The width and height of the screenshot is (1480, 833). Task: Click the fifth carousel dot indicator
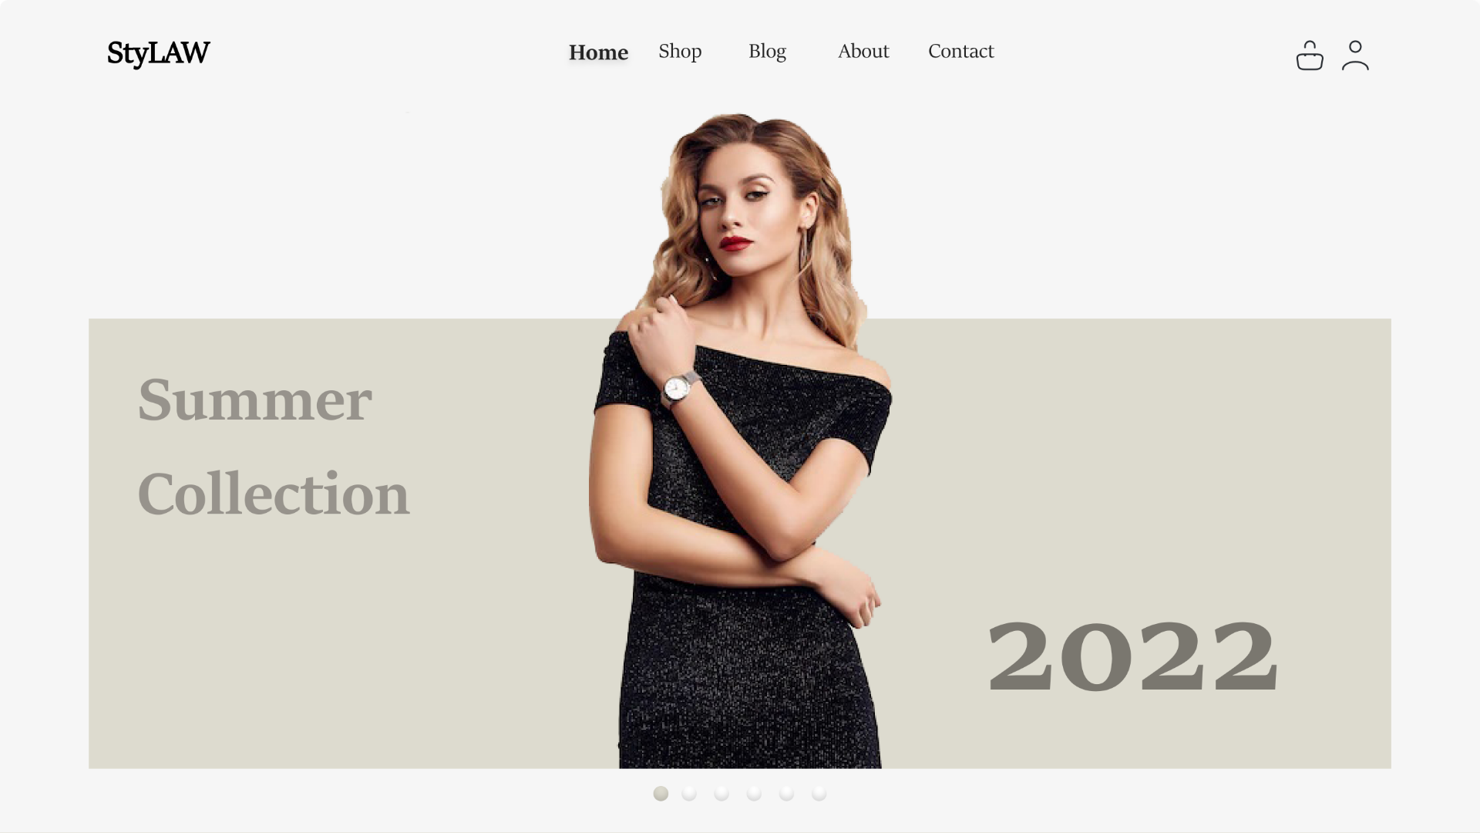pos(787,794)
